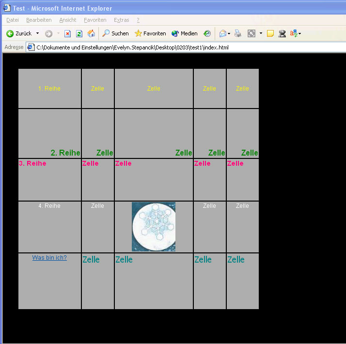Click the History (Verlauf) icon
The image size is (346, 344).
(x=207, y=33)
